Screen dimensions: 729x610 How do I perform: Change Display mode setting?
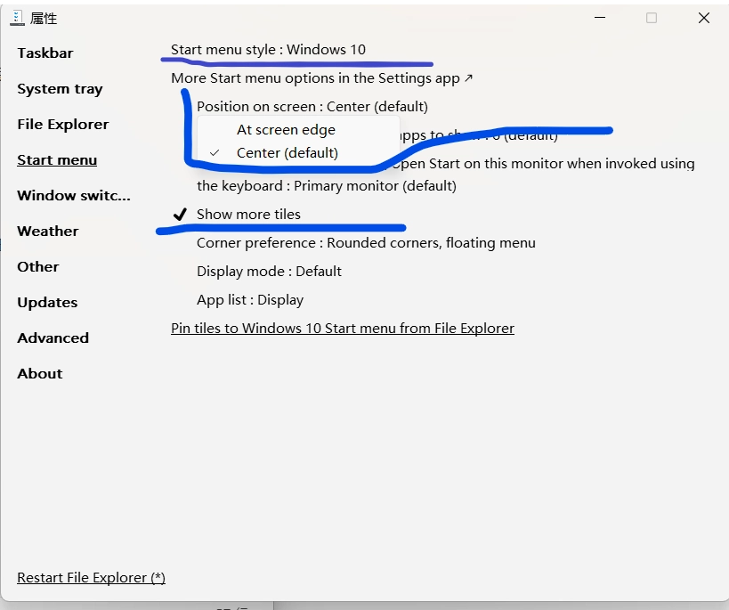tap(269, 272)
